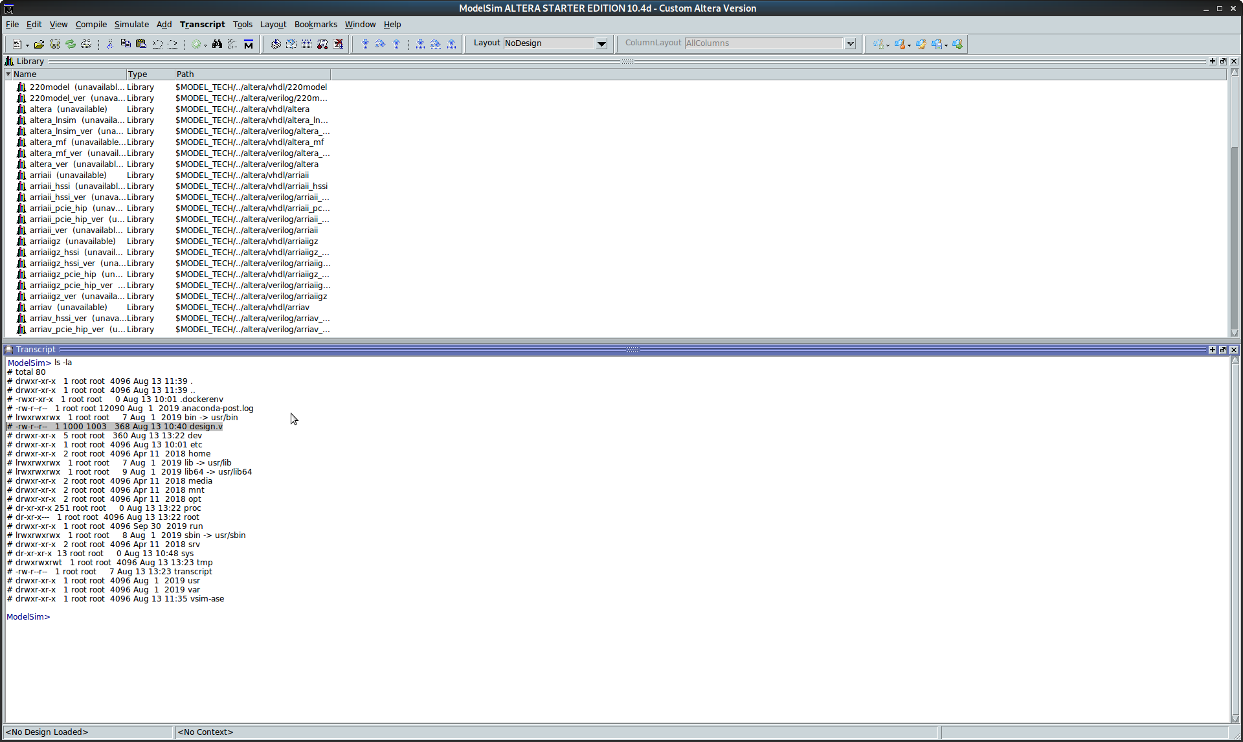This screenshot has height=742, width=1243.
Task: Open the Compile menu
Action: coord(91,25)
